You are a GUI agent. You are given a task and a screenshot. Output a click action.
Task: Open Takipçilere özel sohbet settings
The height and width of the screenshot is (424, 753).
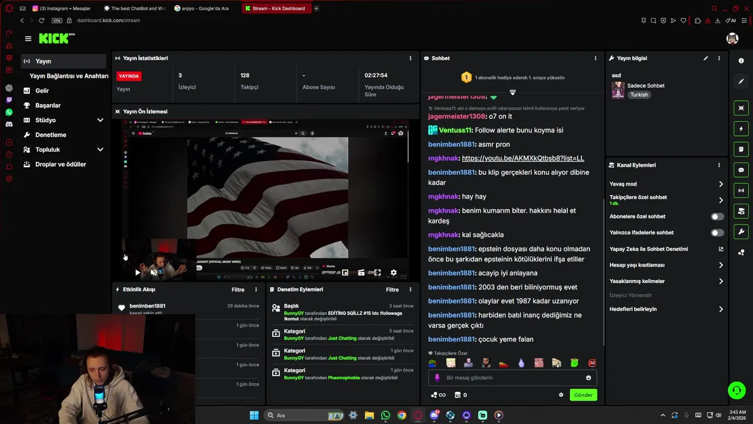pos(667,200)
